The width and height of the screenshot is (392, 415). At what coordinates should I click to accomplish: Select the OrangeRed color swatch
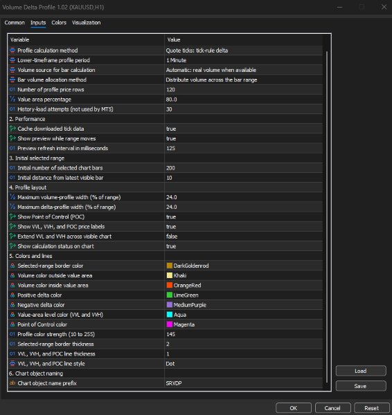170,285
